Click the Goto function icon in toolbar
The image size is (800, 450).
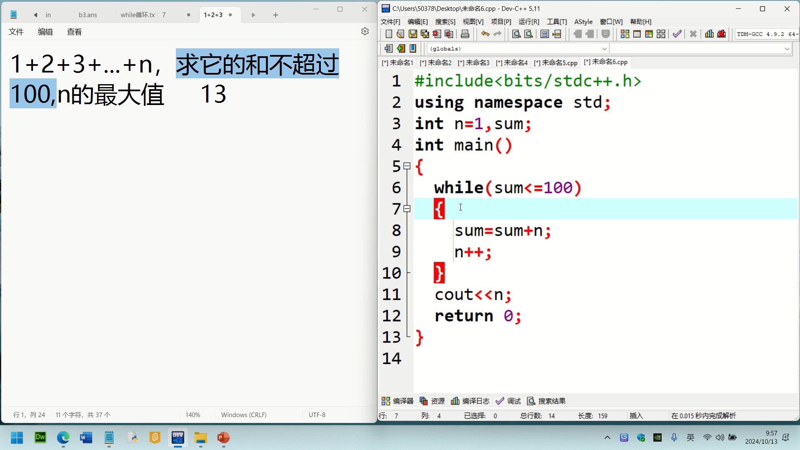(545, 34)
